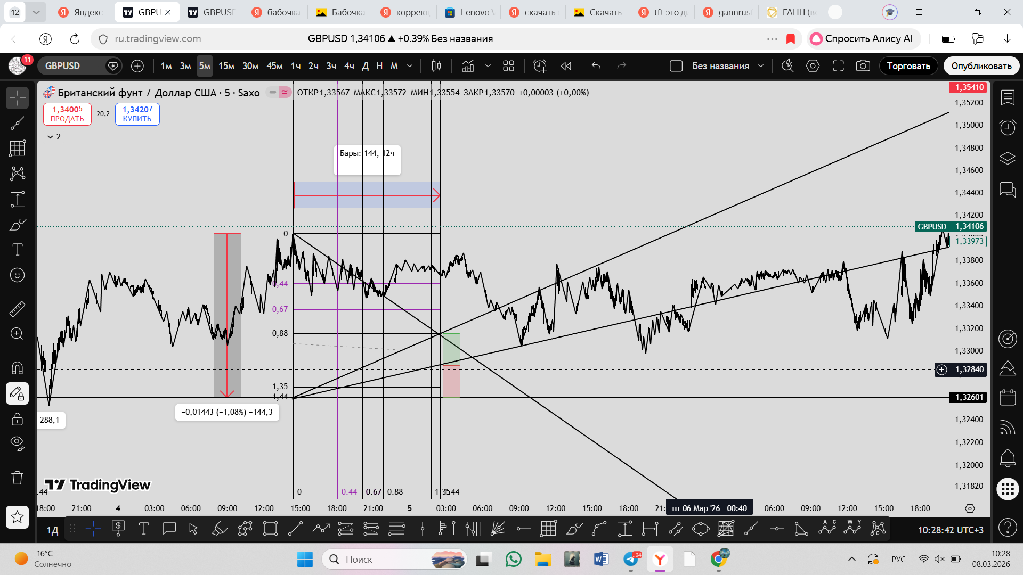Click the 'Торговать' button
Viewport: 1023px width, 575px height.
908,66
